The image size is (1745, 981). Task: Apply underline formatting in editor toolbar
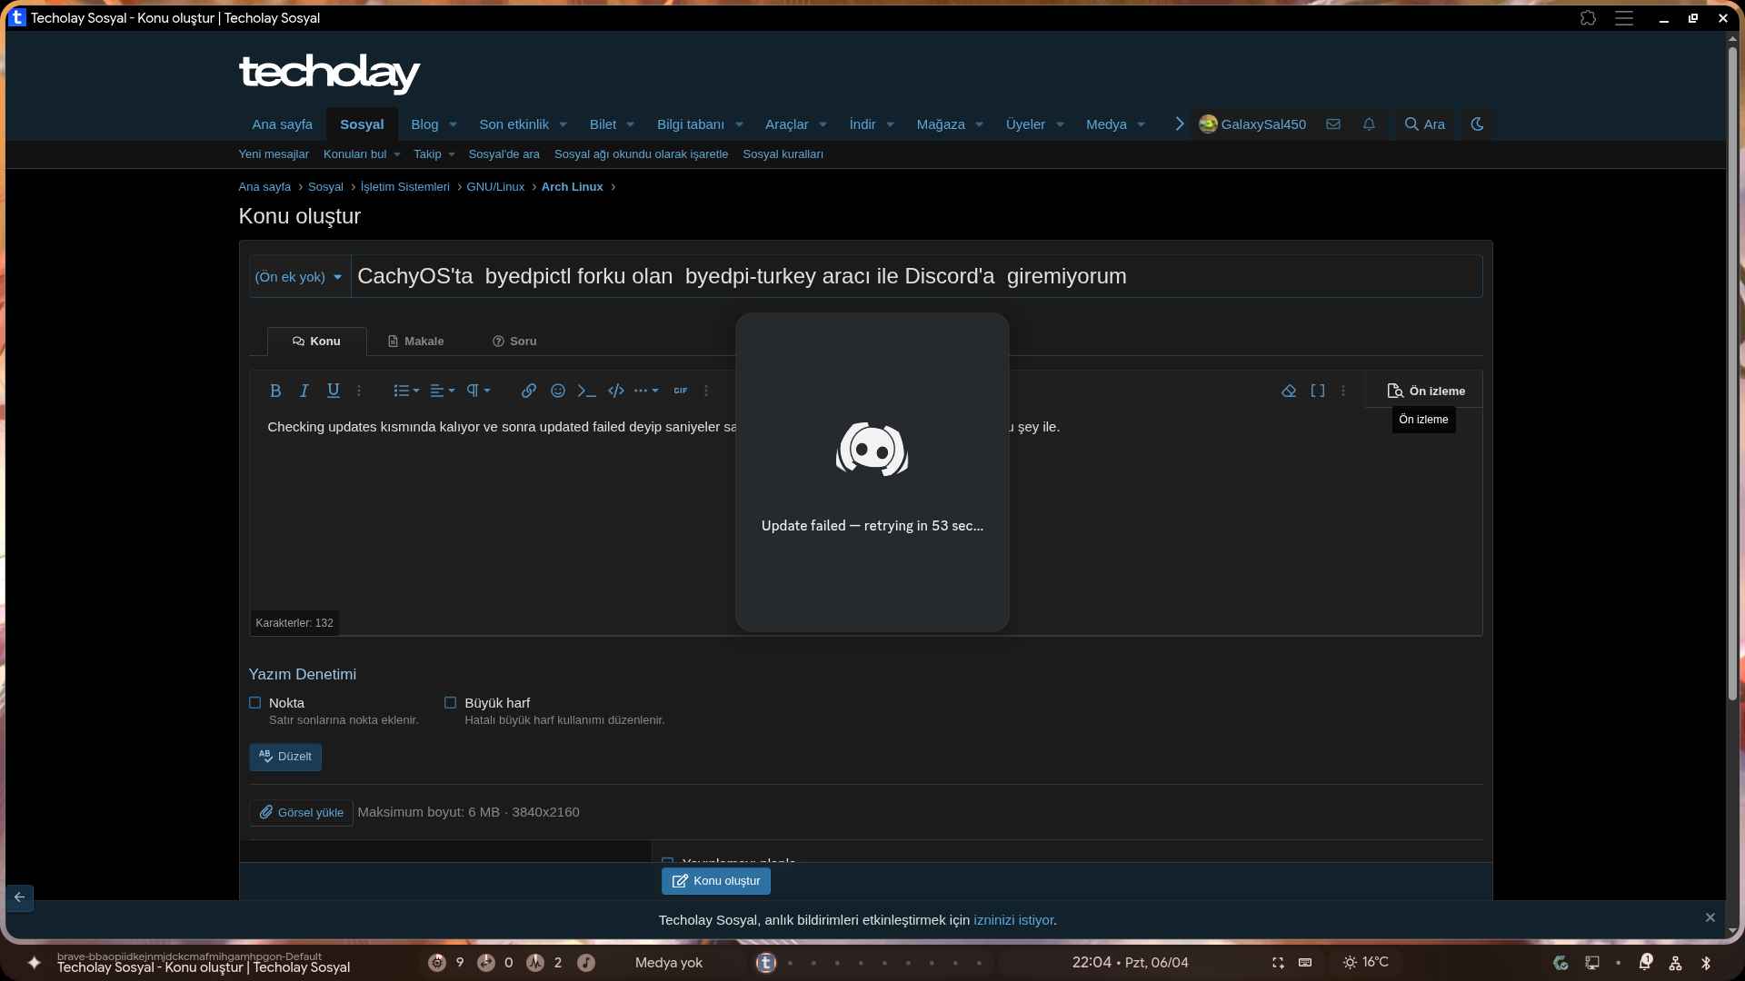(334, 391)
